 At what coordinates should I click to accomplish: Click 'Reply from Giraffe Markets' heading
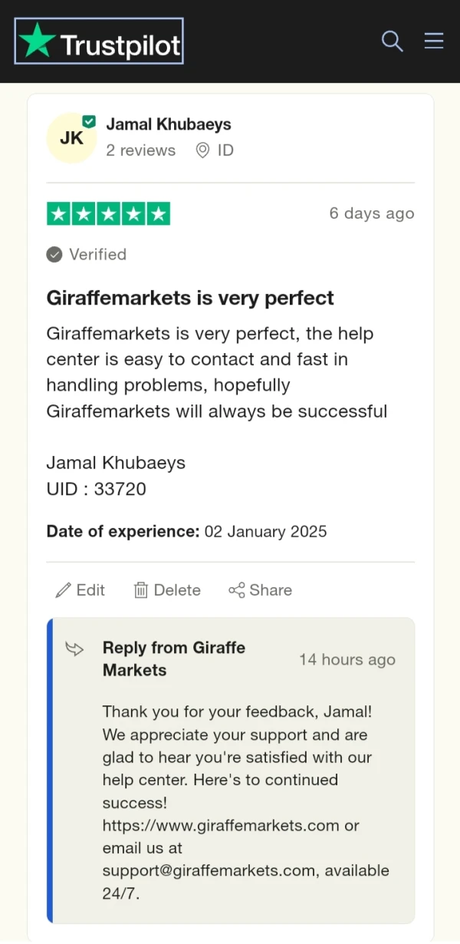tap(173, 658)
